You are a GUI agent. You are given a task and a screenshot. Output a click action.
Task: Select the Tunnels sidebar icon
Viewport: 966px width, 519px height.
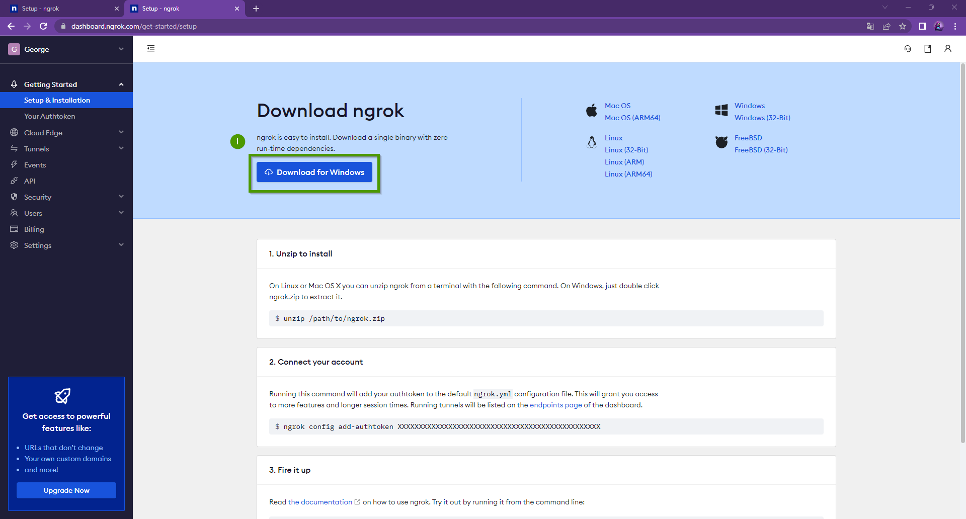tap(14, 148)
